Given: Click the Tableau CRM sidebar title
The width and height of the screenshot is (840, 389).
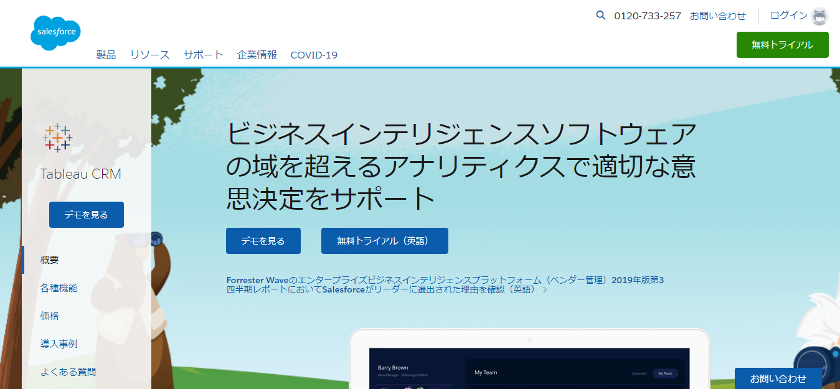Looking at the screenshot, I should (x=81, y=174).
